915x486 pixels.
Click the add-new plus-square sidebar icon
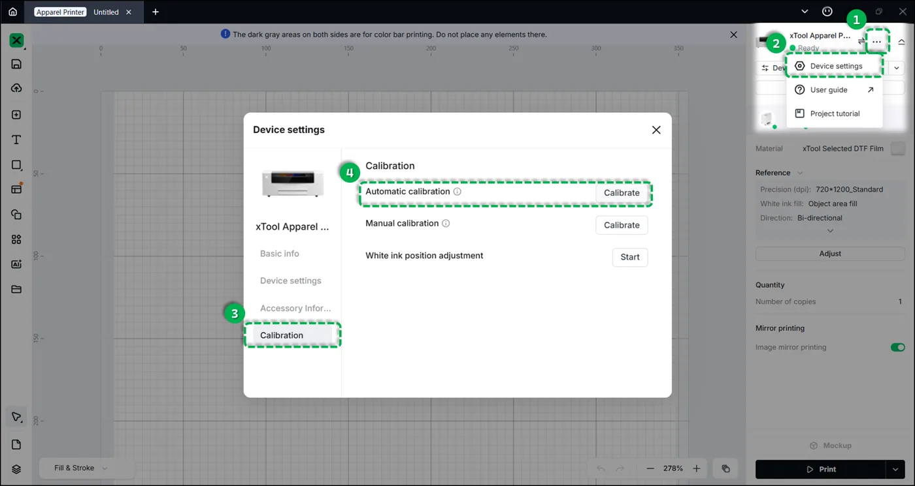[x=16, y=115]
